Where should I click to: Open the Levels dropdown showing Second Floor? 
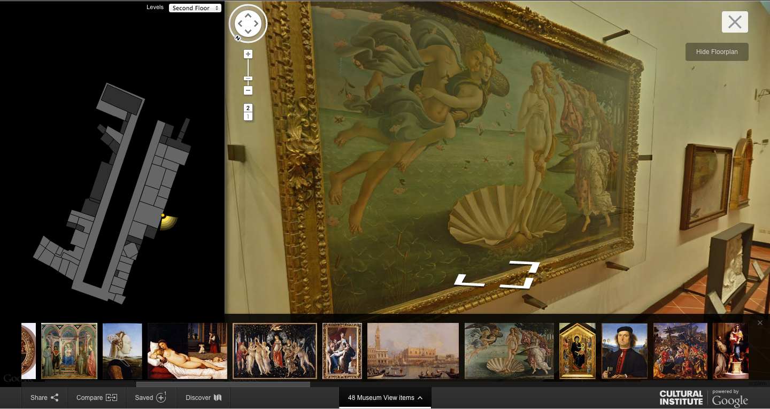195,8
